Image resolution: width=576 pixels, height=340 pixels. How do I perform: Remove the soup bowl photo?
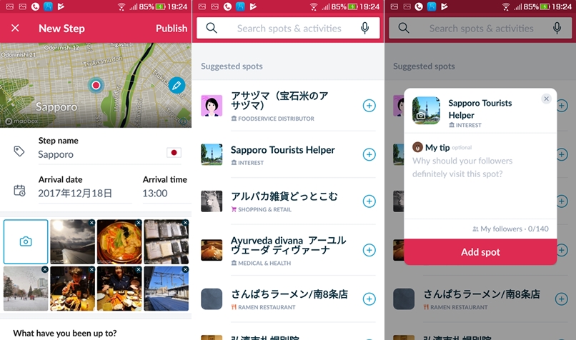[x=138, y=223]
